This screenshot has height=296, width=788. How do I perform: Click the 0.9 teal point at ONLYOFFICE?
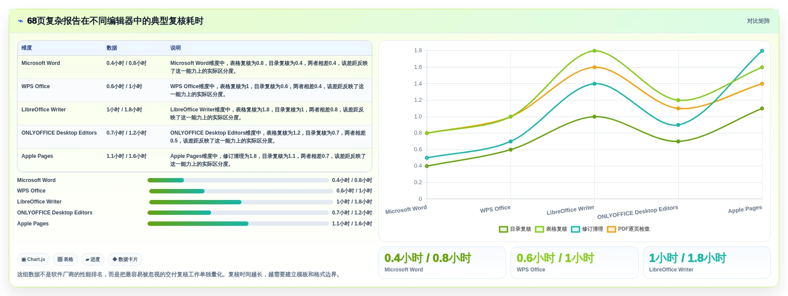(678, 125)
